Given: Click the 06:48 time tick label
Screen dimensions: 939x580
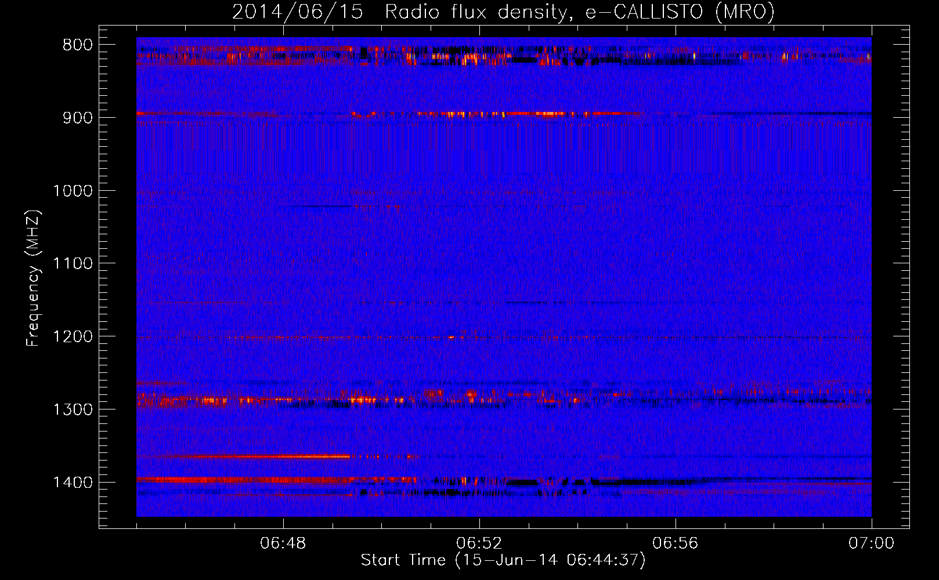Looking at the screenshot, I should pos(283,543).
